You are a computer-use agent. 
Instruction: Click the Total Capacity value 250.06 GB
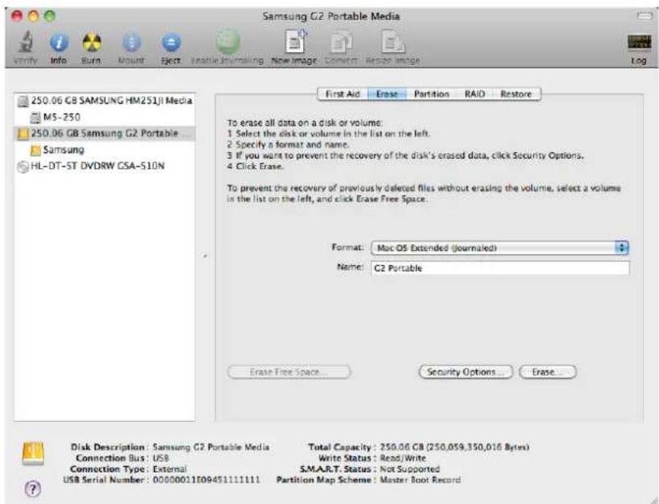(454, 447)
